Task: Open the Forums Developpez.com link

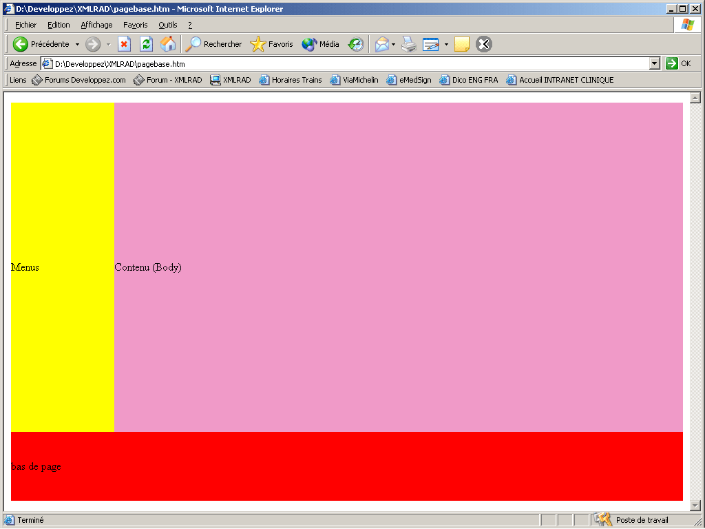Action: tap(78, 80)
